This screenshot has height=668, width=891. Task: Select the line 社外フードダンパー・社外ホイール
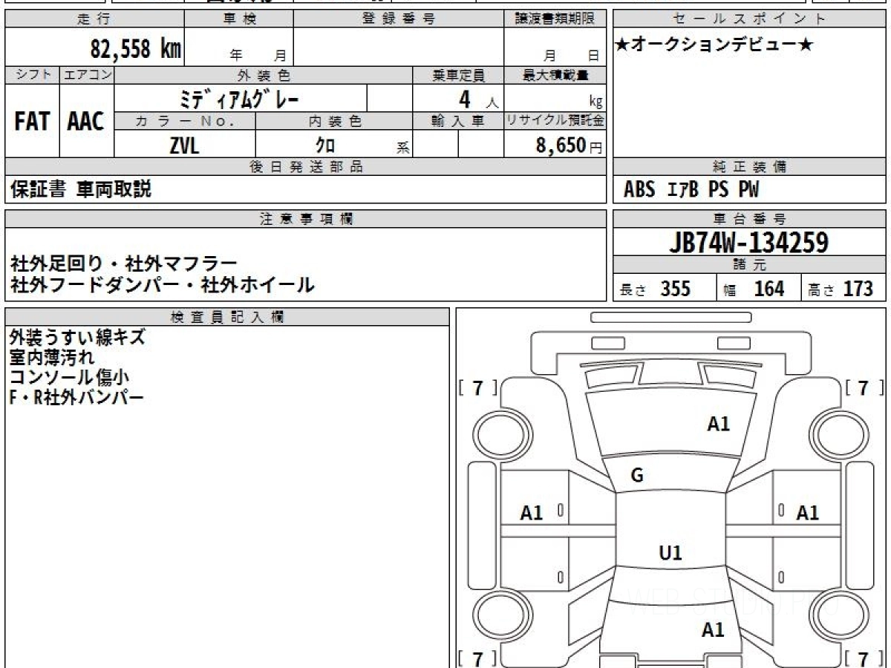pyautogui.click(x=163, y=284)
